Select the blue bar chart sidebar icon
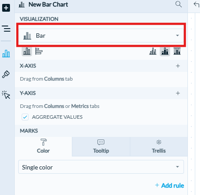 coord(6,53)
